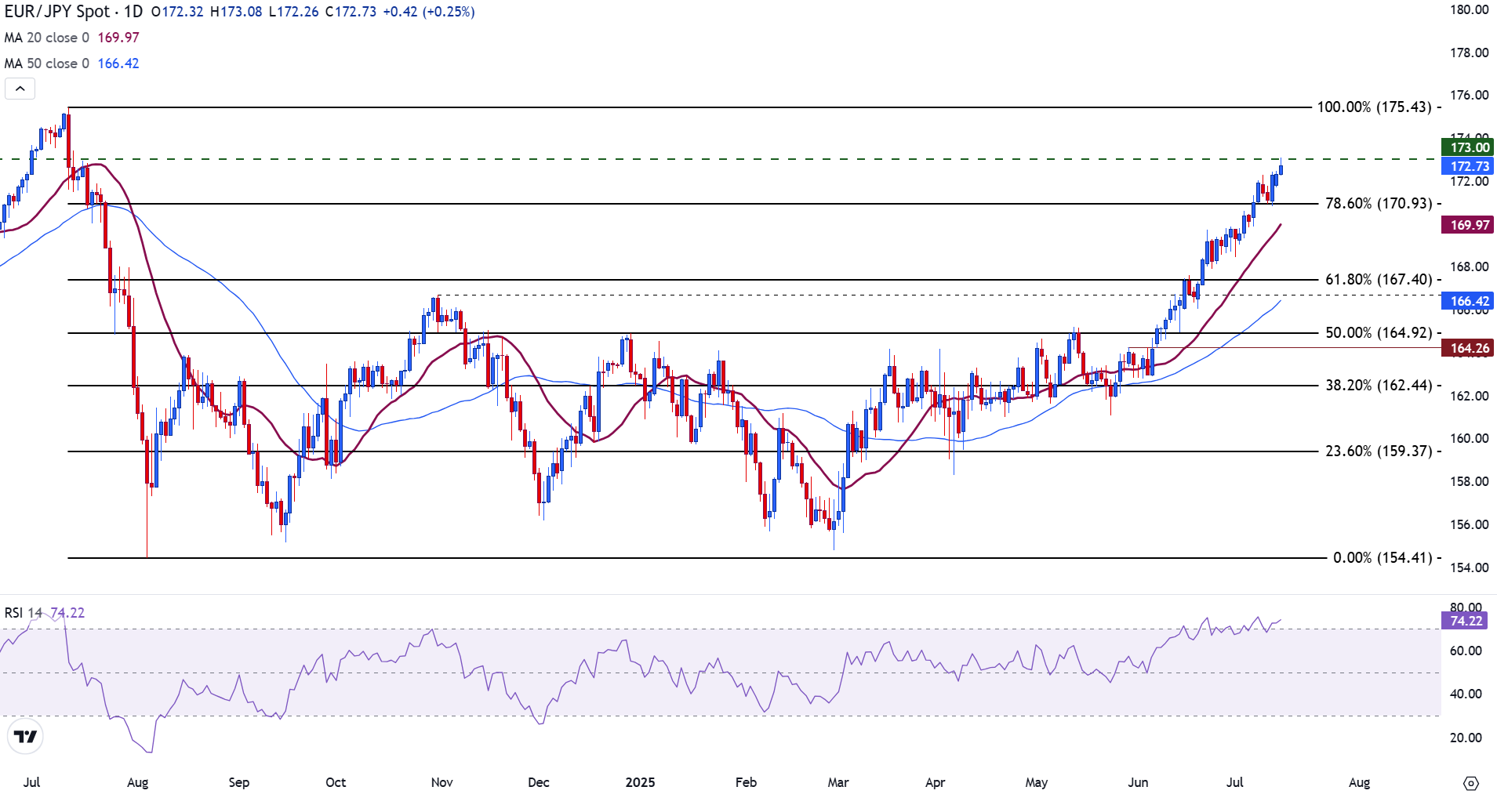Click the 169.97 MA 20 axis label
Image resolution: width=1497 pixels, height=794 pixels.
pos(1468,225)
